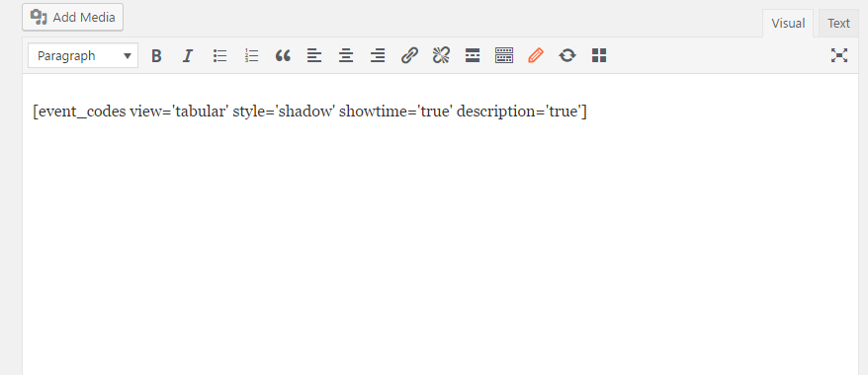The width and height of the screenshot is (868, 375).
Task: Remove link with unlink icon
Action: click(441, 56)
